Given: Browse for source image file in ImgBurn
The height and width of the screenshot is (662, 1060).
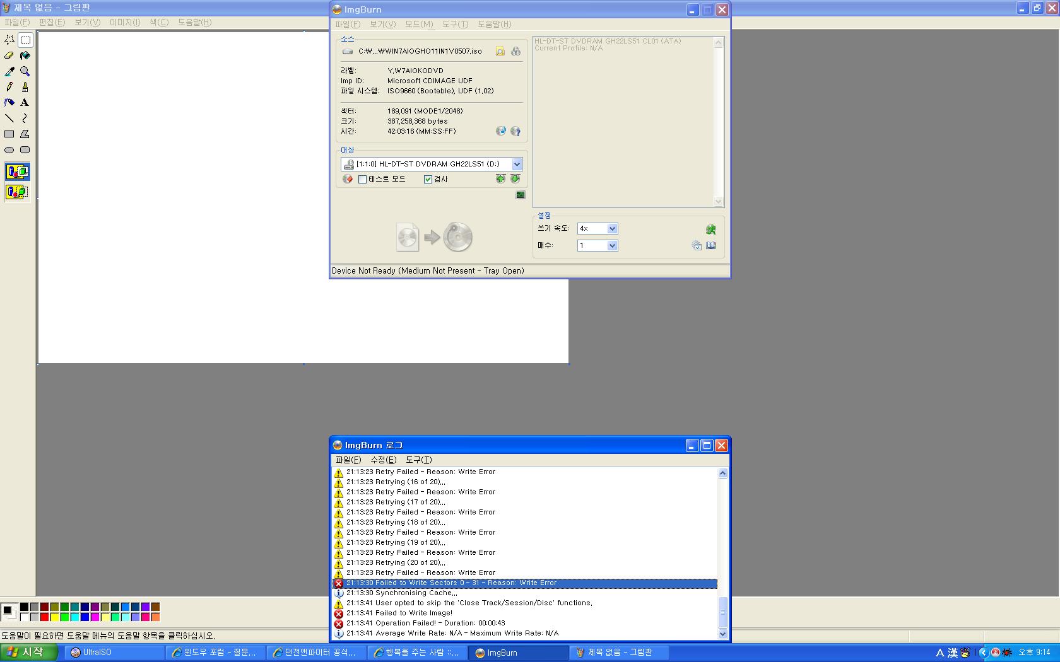Looking at the screenshot, I should [x=500, y=51].
